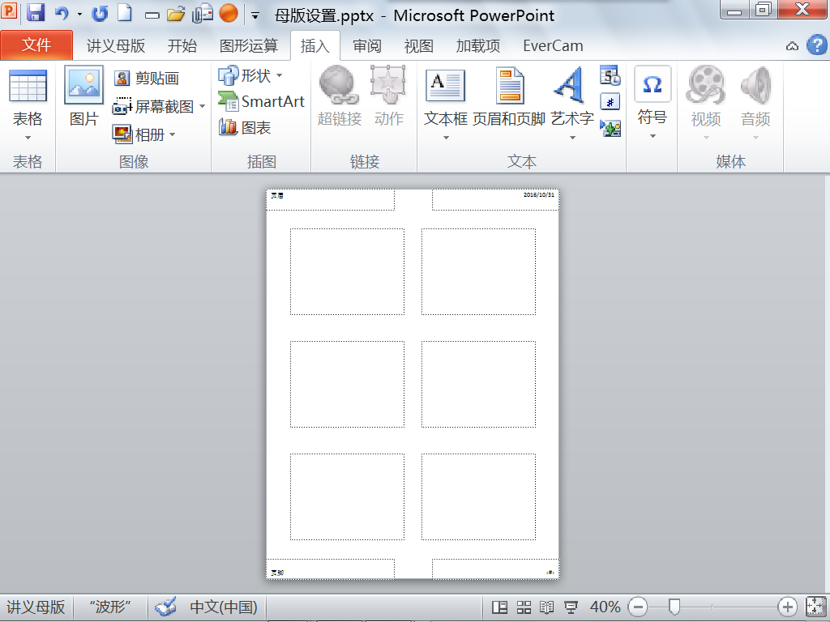
Task: Select the footer placeholder on the handout page
Action: click(331, 569)
